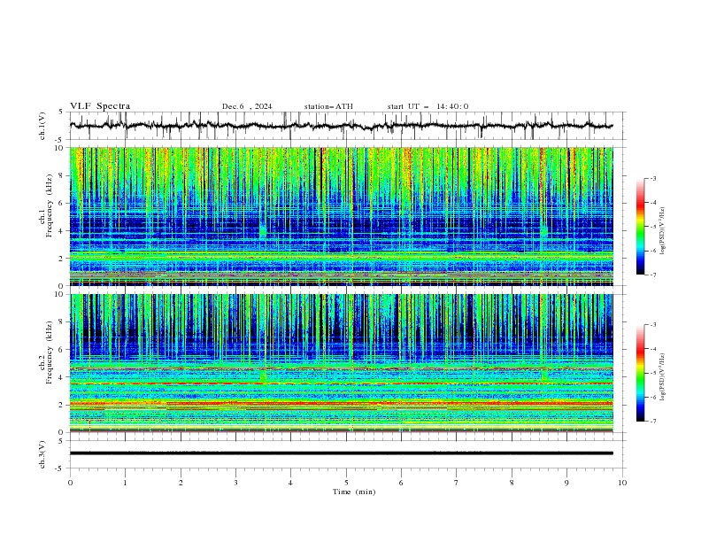
Task: Click time axis tick label "6"
Action: point(401,483)
